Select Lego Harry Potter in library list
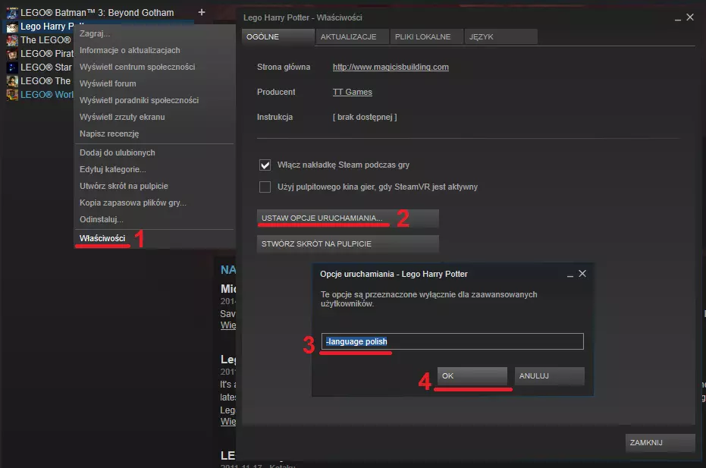 coord(47,27)
